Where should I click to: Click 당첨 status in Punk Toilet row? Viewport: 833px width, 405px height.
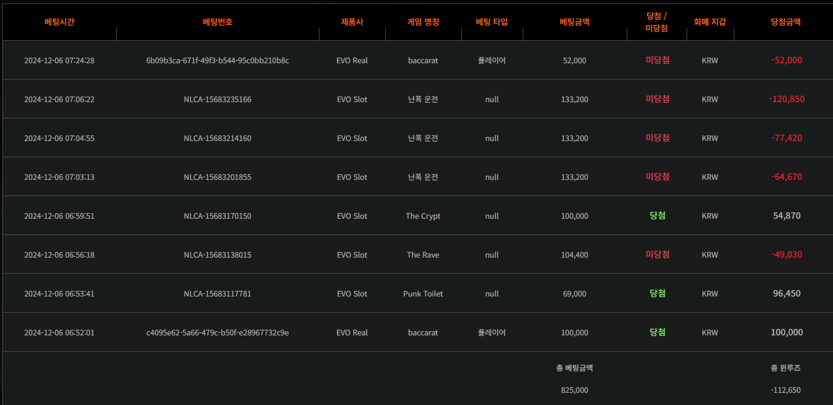click(658, 294)
